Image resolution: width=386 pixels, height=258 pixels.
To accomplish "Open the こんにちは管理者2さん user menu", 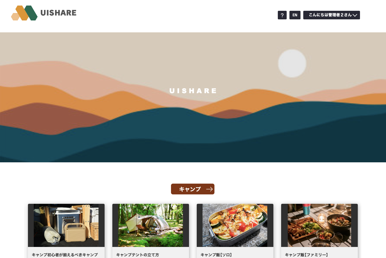I will pos(331,15).
